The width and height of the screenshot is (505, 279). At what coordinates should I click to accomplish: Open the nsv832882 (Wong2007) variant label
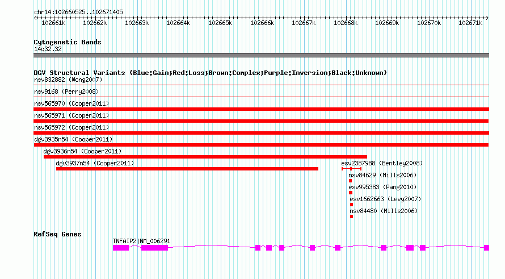click(x=68, y=80)
